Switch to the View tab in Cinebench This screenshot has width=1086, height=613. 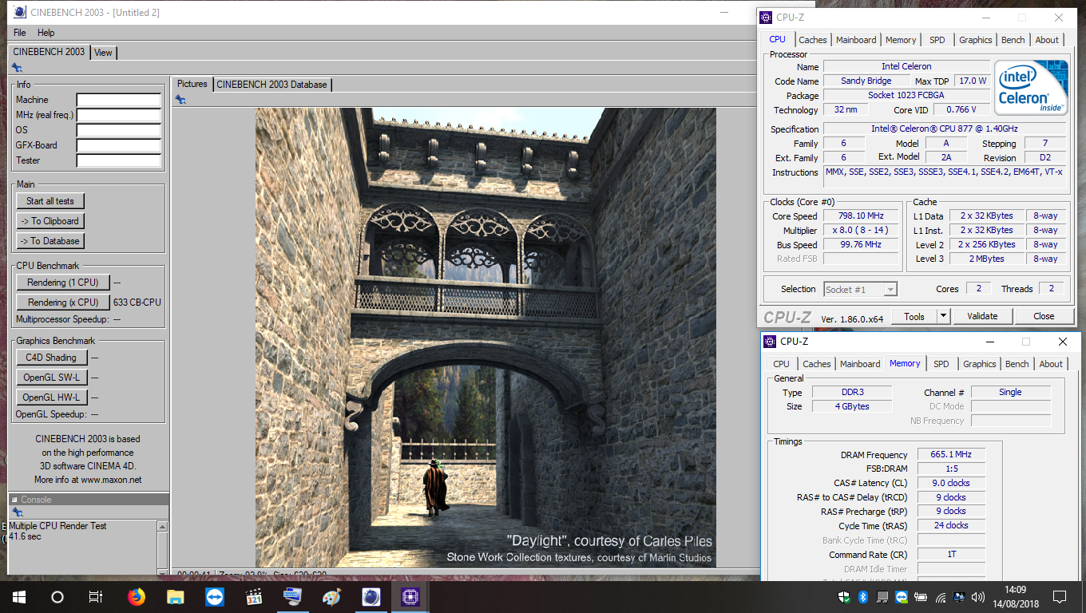click(x=103, y=52)
